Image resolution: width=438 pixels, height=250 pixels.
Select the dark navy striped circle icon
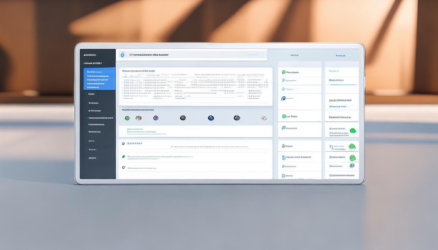(237, 118)
